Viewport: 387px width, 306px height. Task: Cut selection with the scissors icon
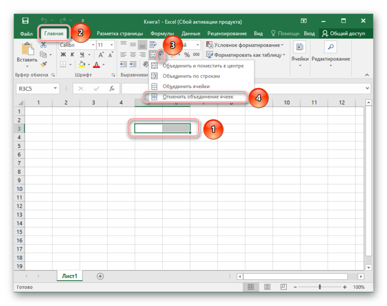coord(43,45)
